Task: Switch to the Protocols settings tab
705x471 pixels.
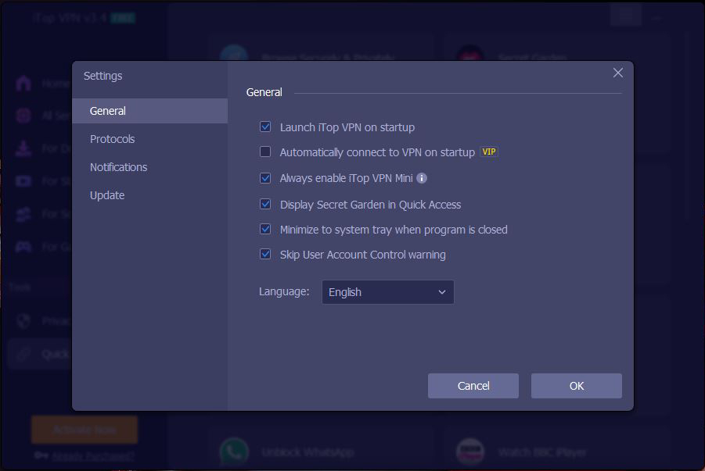Action: pos(112,138)
